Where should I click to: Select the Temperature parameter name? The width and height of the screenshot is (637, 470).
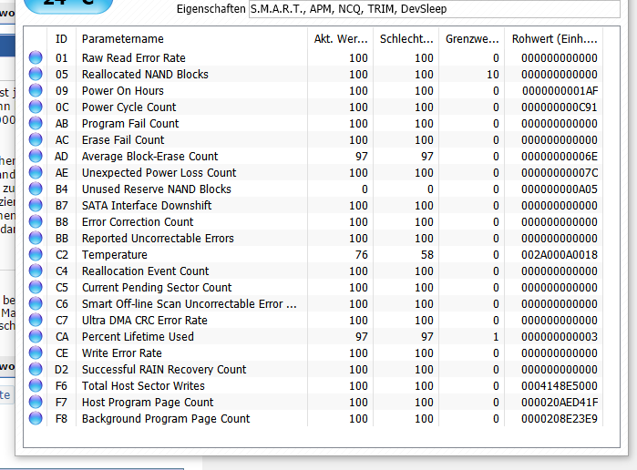tap(115, 255)
